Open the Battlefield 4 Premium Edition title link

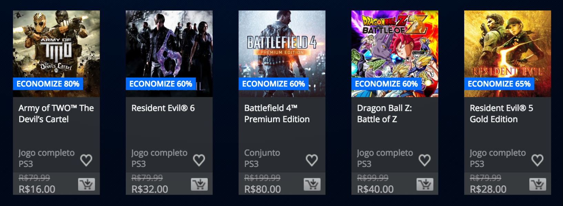click(x=277, y=114)
